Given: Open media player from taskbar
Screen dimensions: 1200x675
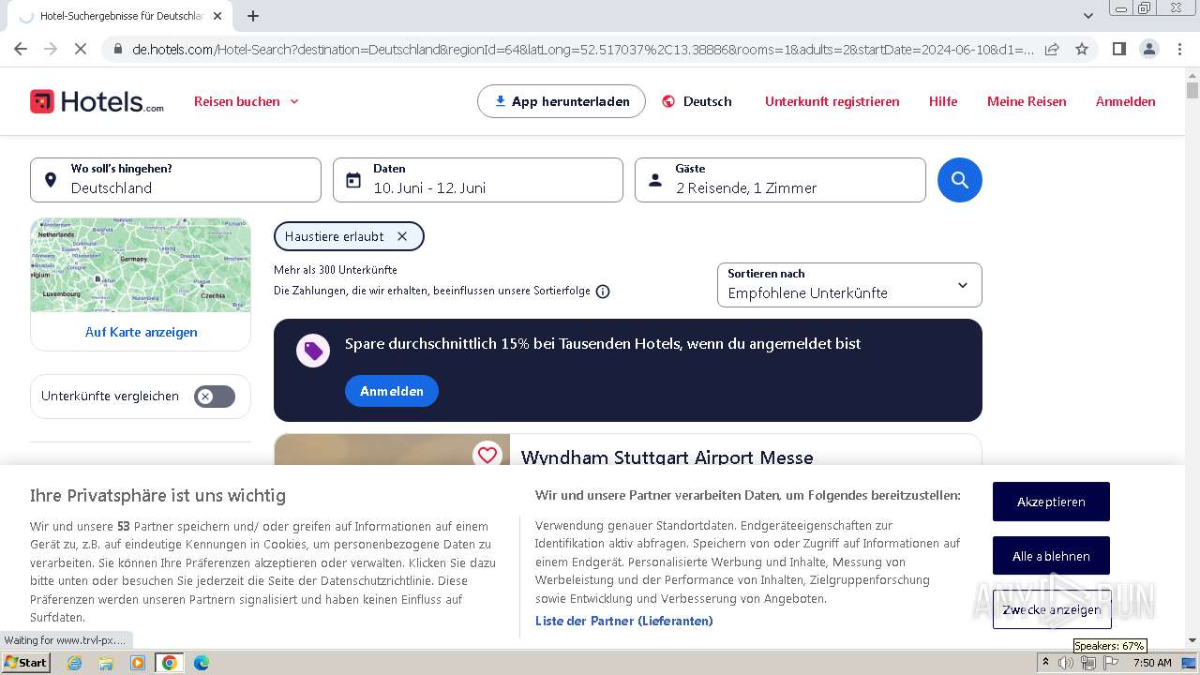Looking at the screenshot, I should 138,663.
